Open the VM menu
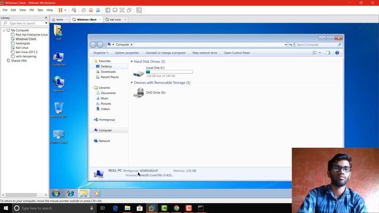 tap(31, 10)
